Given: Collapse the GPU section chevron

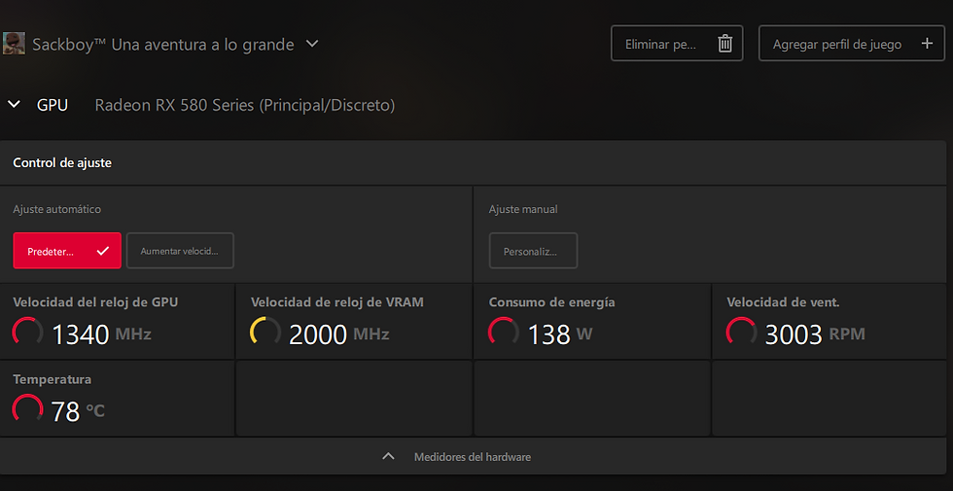Looking at the screenshot, I should 14,105.
